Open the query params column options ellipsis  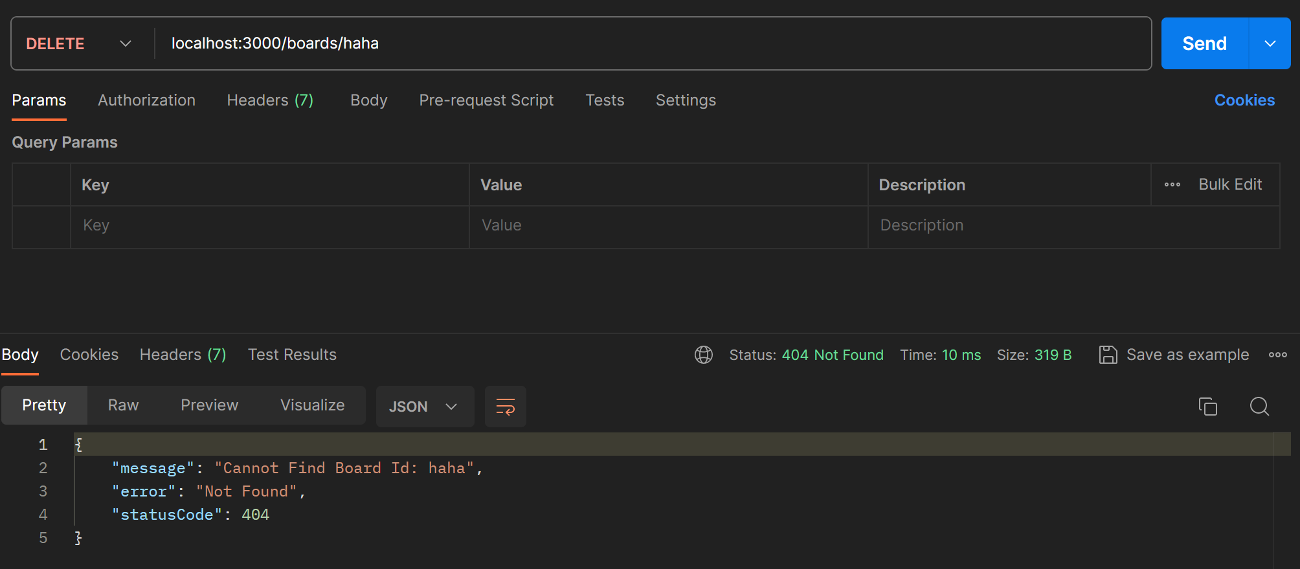coord(1172,184)
